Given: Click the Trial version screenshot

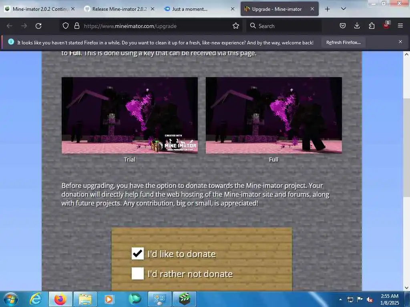Looking at the screenshot, I should [x=130, y=115].
